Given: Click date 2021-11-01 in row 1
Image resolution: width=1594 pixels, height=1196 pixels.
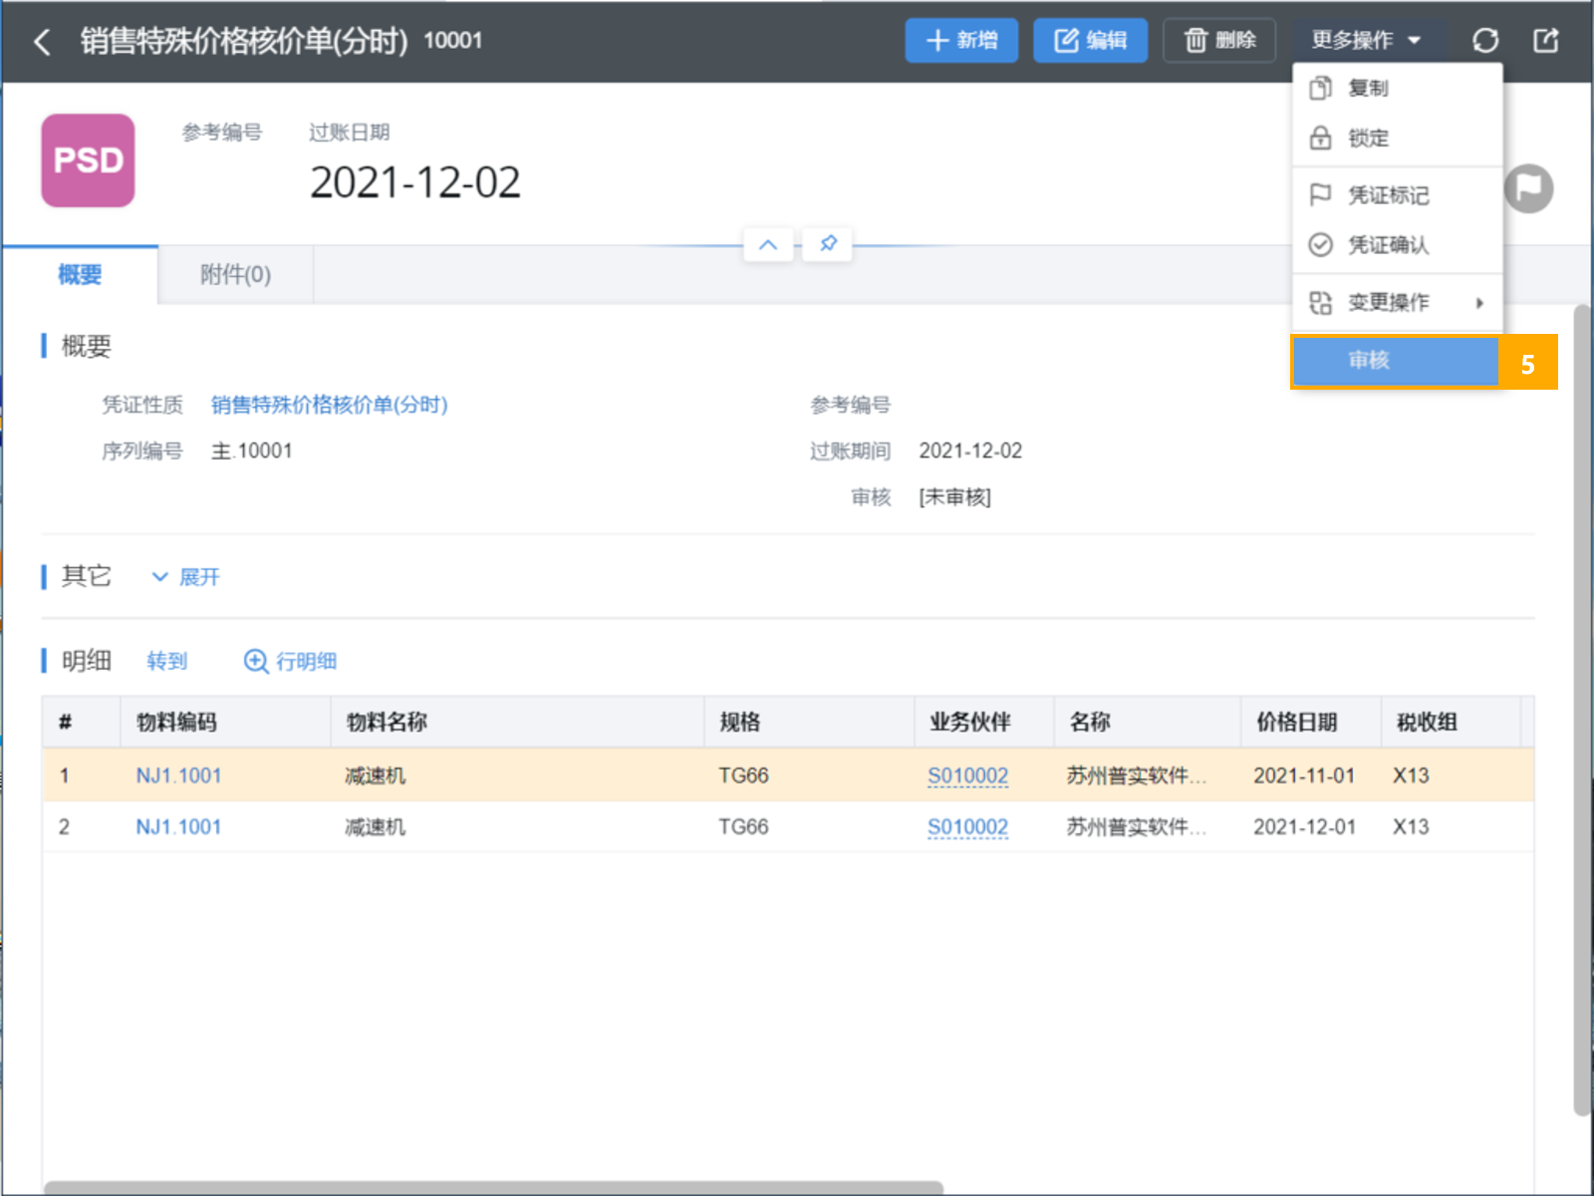Looking at the screenshot, I should [1304, 775].
